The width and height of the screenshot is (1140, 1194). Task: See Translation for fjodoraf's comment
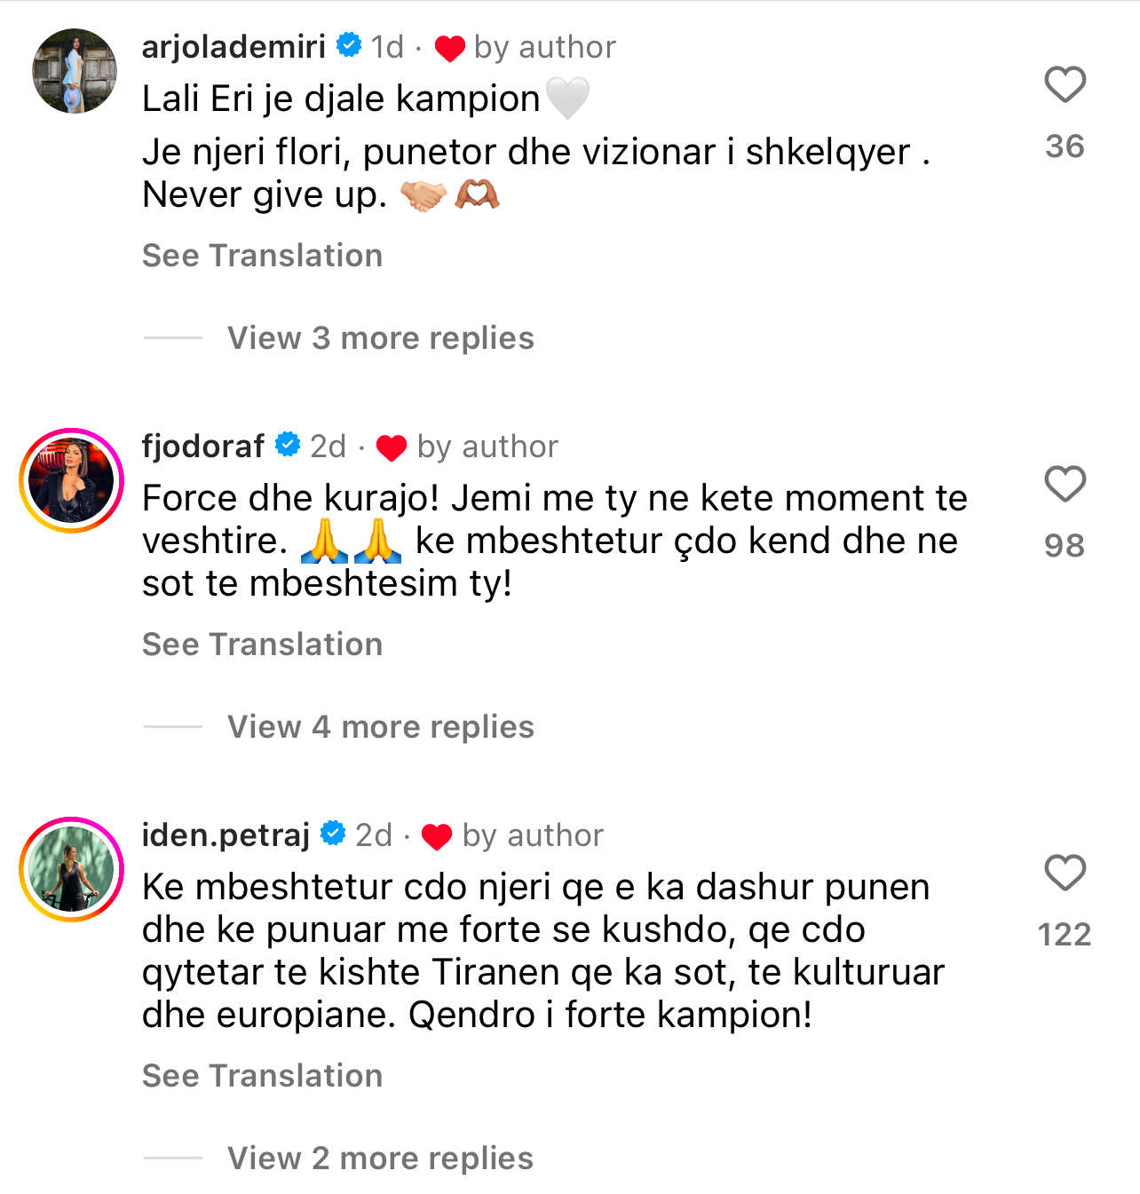point(262,644)
